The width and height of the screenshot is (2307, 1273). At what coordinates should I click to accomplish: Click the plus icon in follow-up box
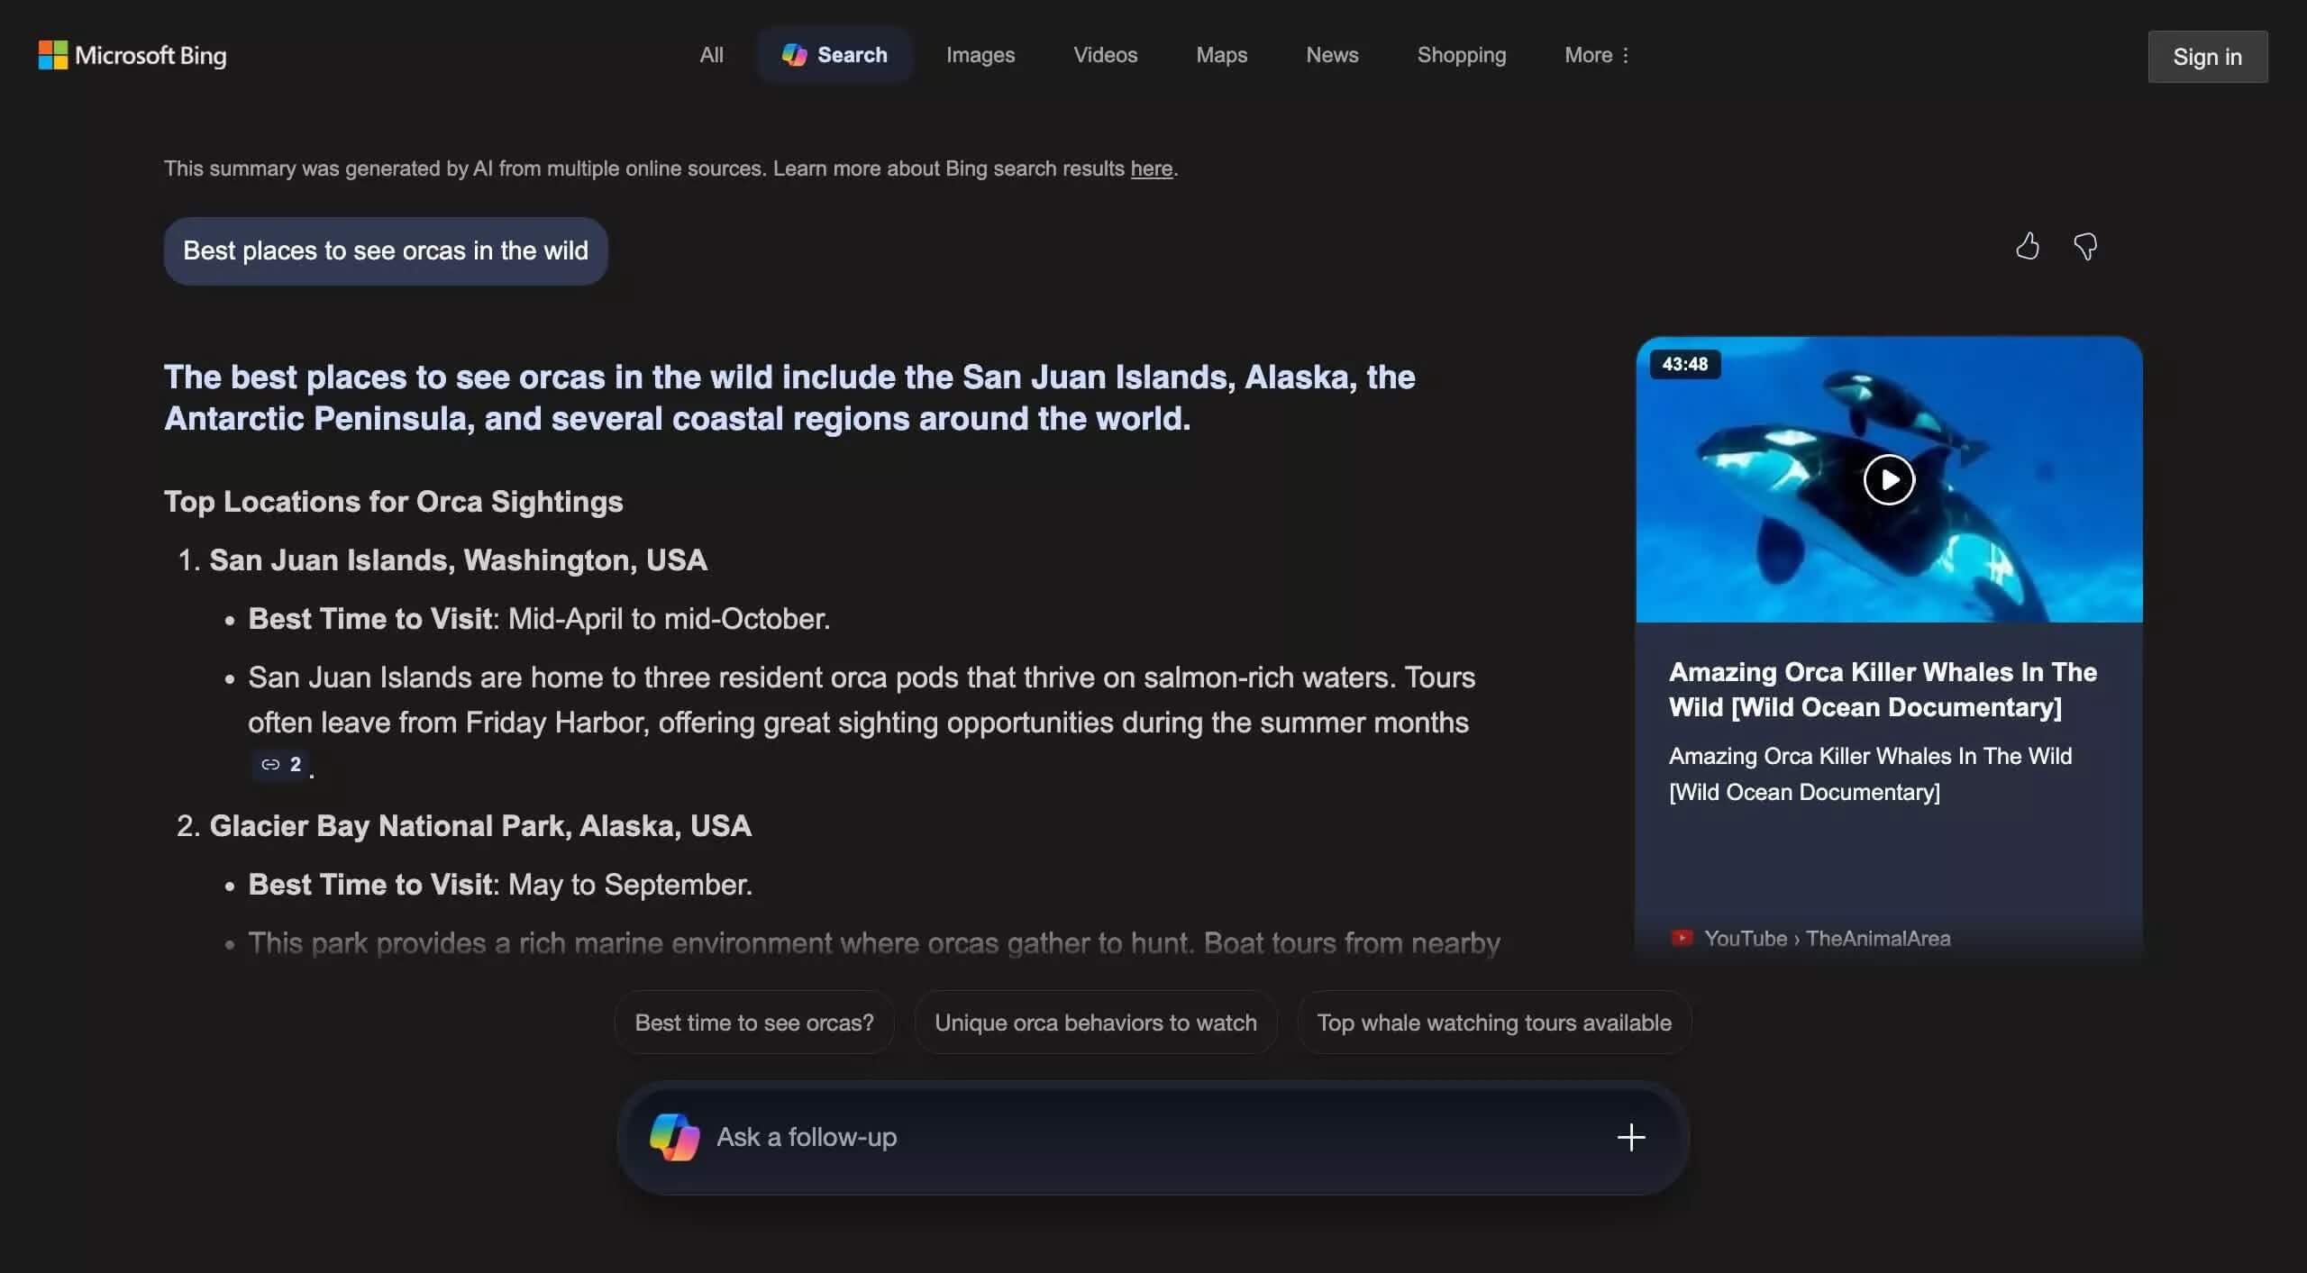(1630, 1137)
